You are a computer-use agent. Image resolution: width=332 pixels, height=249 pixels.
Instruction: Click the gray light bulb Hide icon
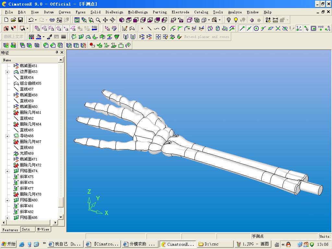coord(229,20)
